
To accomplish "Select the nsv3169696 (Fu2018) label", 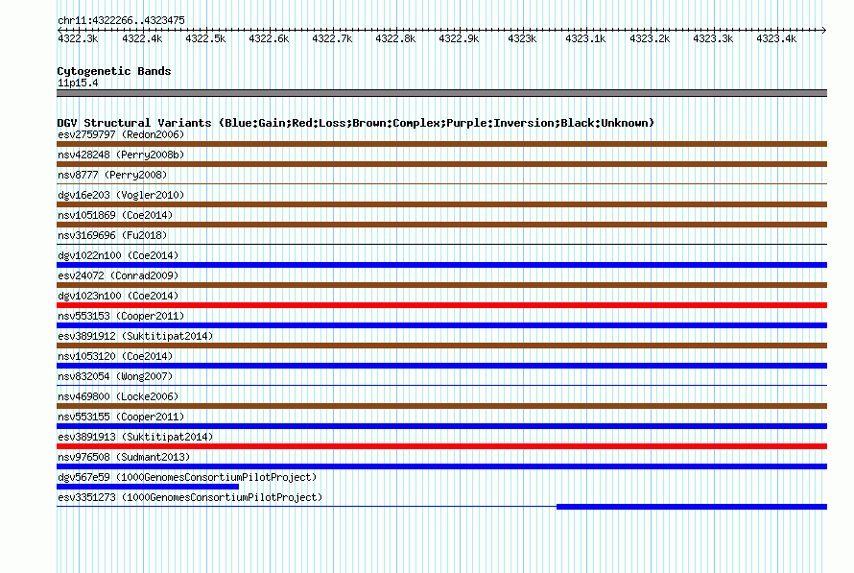I will point(112,235).
